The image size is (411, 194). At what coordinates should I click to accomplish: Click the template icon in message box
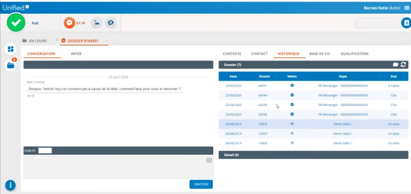coord(209,160)
